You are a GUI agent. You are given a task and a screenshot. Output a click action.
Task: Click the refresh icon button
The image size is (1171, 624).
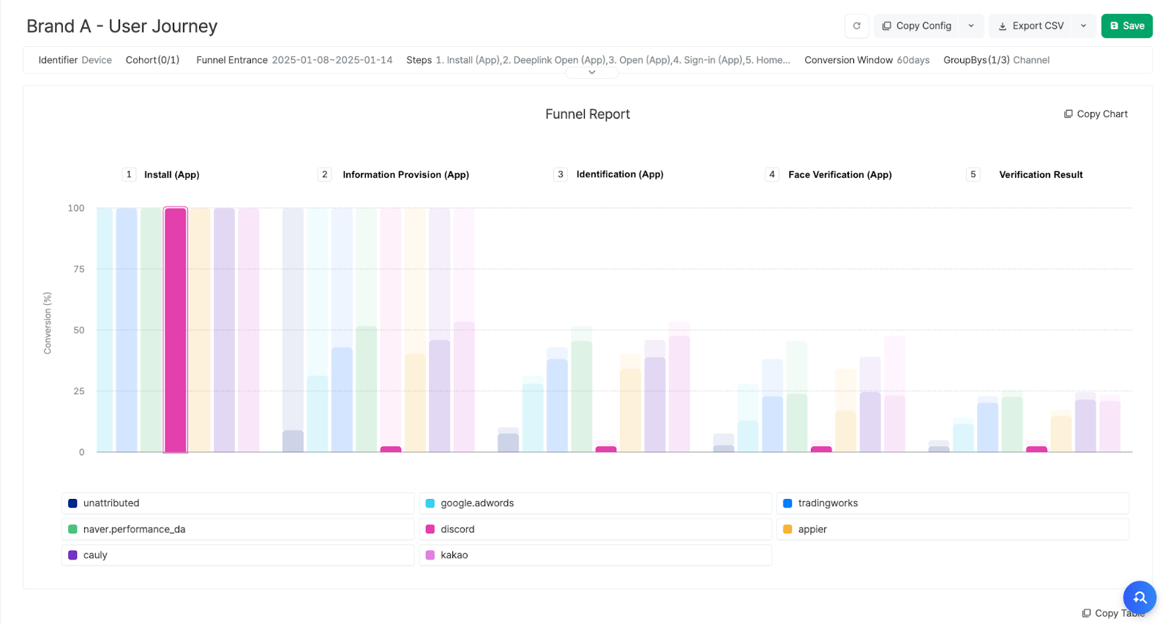pyautogui.click(x=856, y=26)
